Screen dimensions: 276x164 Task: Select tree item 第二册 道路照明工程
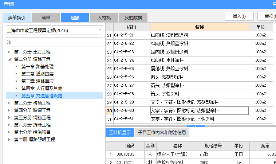pyautogui.click(x=35, y=139)
